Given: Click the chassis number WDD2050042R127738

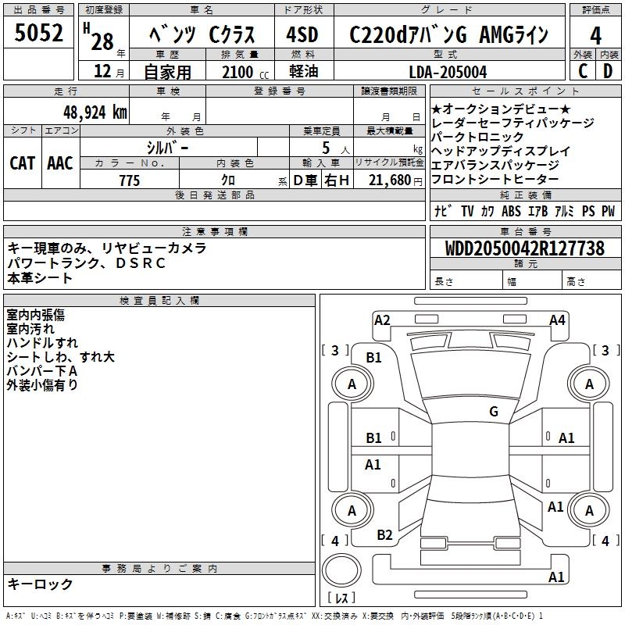Looking at the screenshot, I should point(525,248).
